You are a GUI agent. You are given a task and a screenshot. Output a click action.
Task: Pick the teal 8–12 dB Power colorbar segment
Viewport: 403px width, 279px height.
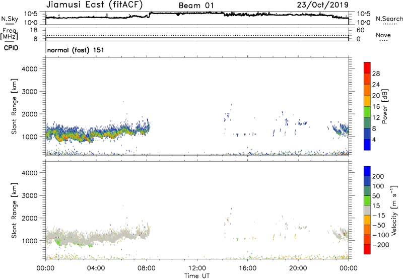(x=367, y=123)
